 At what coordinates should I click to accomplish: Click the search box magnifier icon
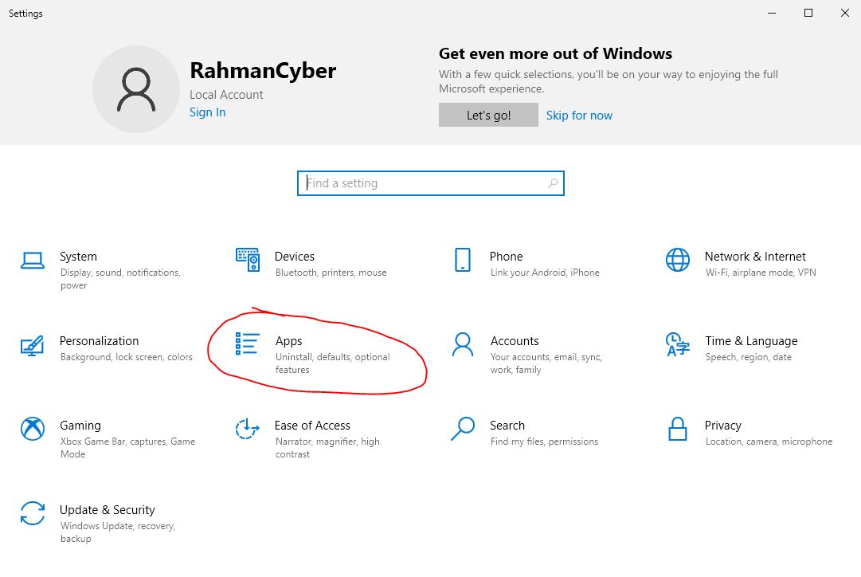coord(553,183)
